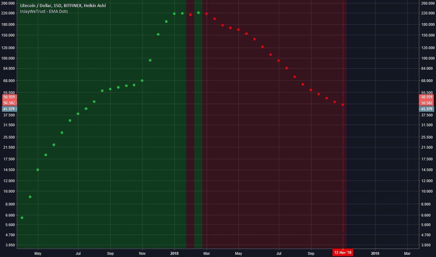436x257 pixels.
Task: Click the 14.500 label on right price axis
Action: (427, 170)
